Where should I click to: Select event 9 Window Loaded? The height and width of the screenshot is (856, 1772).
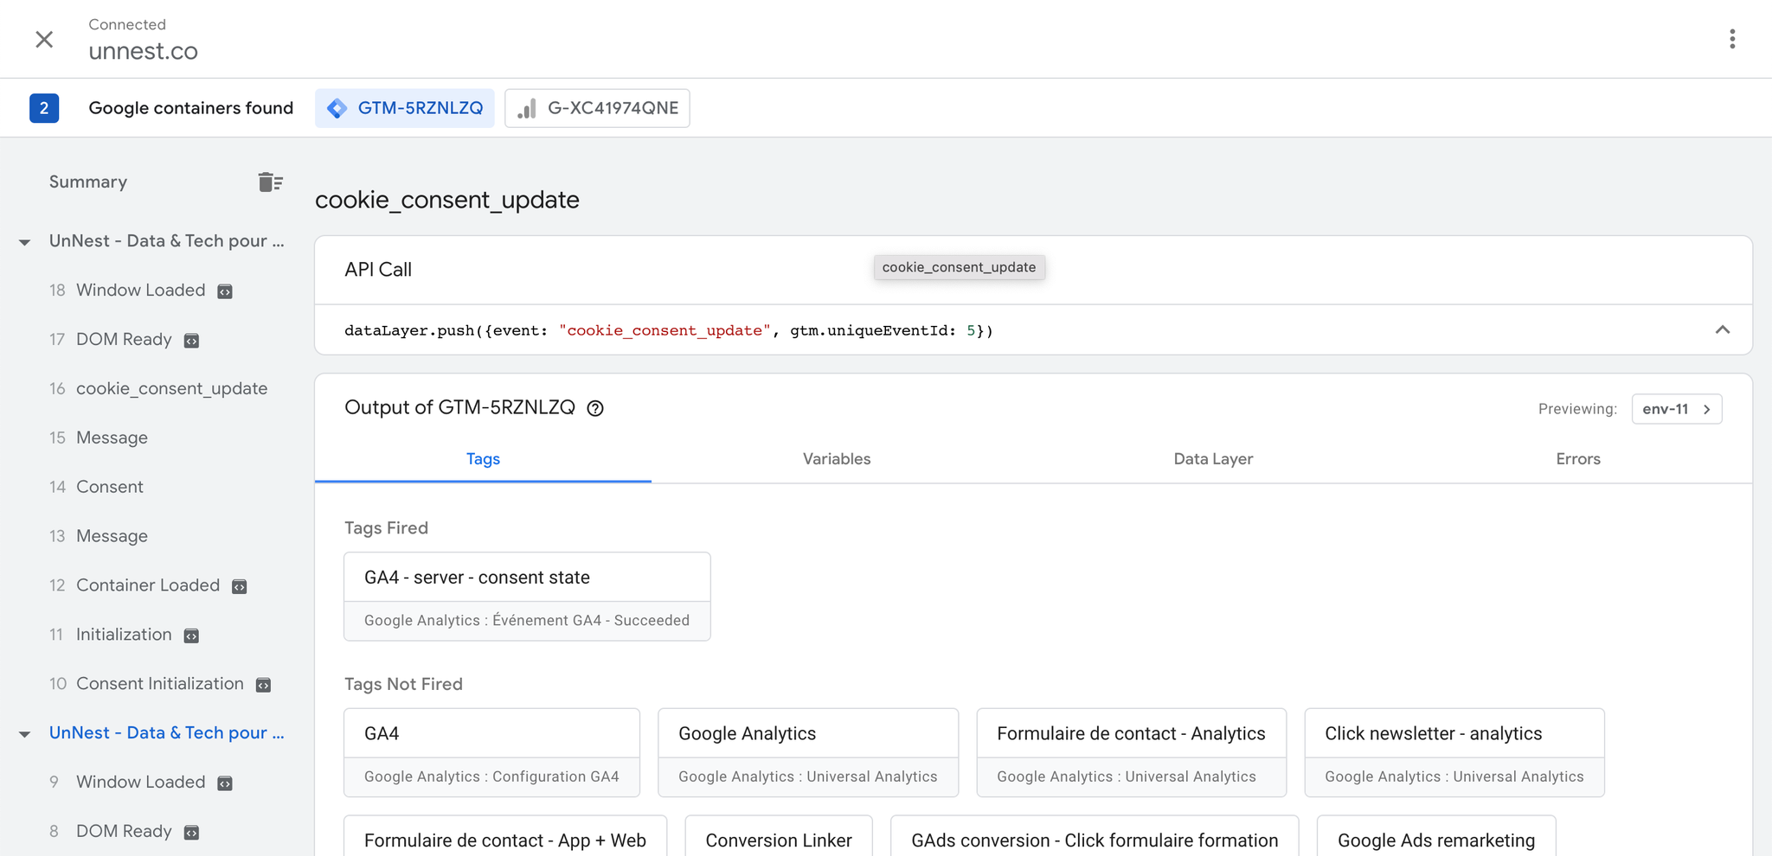[x=141, y=782]
